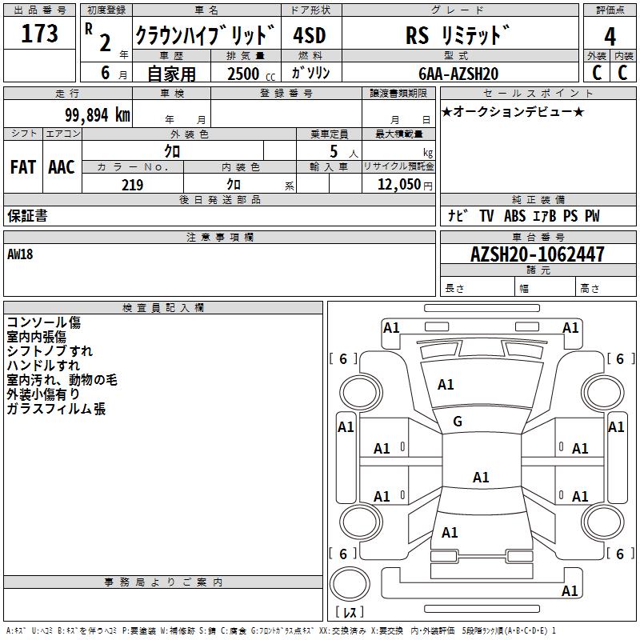
Task: Click the 保証書 entry
Action: (x=27, y=215)
